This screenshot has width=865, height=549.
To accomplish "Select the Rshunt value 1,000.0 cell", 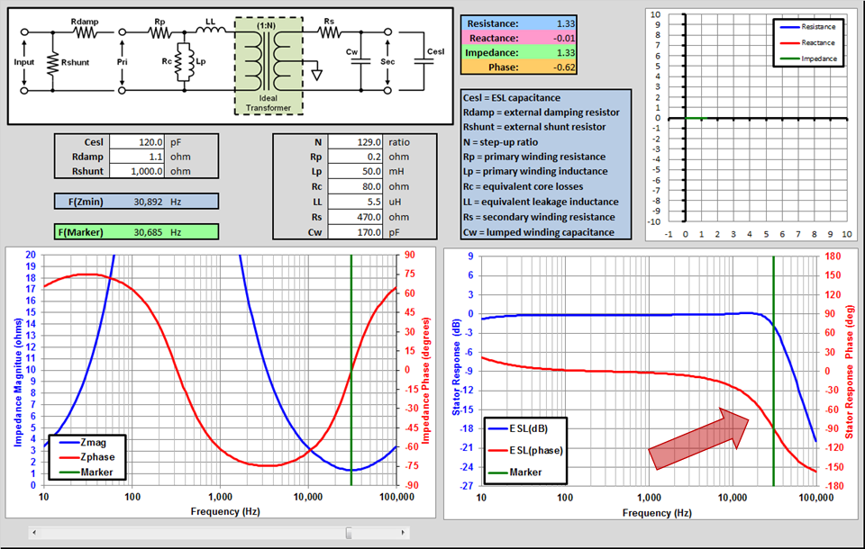I will (137, 171).
